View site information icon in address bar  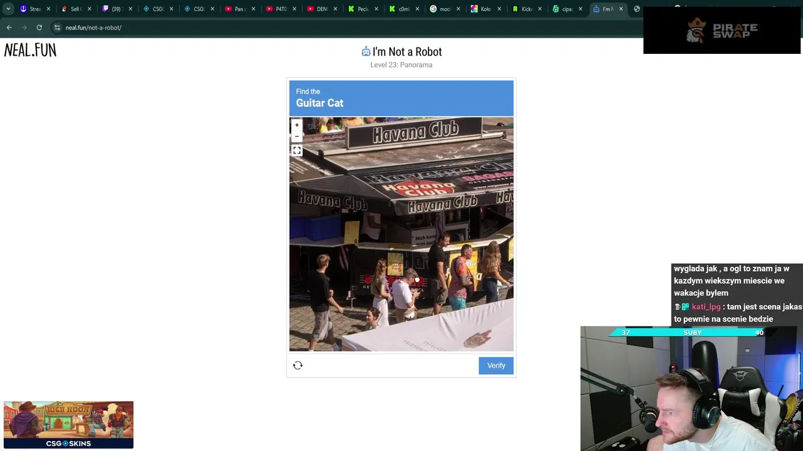coord(57,28)
